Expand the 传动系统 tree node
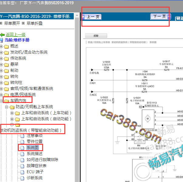The image size is (183, 182). point(1,58)
